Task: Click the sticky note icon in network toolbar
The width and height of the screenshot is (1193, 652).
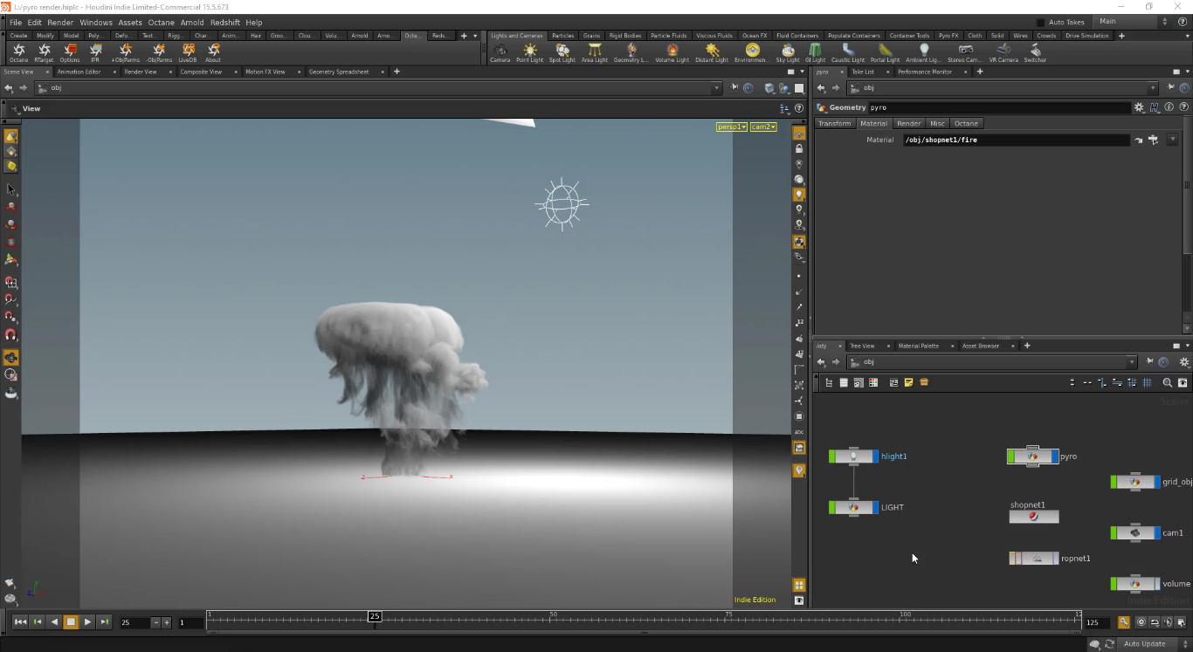Action: tap(909, 382)
